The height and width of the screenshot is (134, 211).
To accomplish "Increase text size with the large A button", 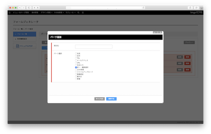I will (x=38, y=8).
